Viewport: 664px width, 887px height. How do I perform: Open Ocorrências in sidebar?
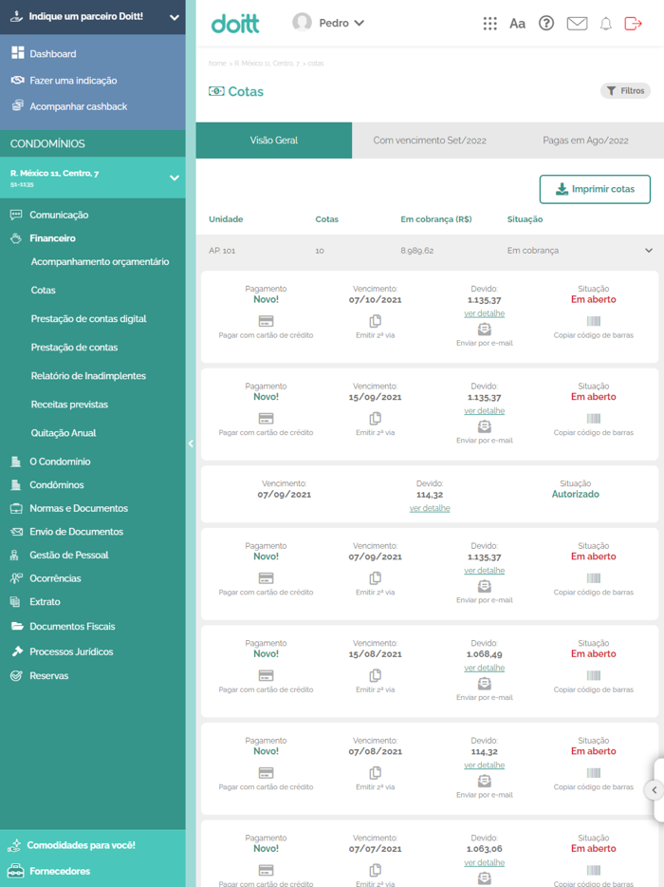click(x=55, y=578)
